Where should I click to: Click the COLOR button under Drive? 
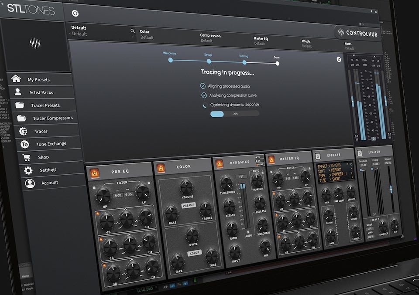coord(195,253)
